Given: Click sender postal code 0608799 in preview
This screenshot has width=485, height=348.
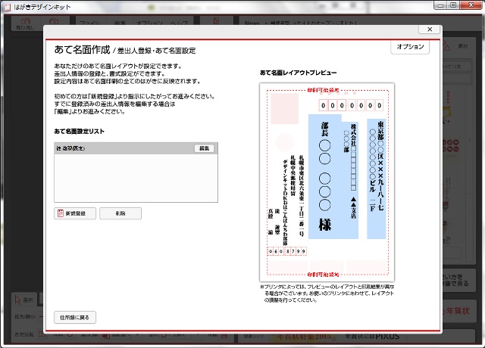Looking at the screenshot, I should (x=287, y=250).
